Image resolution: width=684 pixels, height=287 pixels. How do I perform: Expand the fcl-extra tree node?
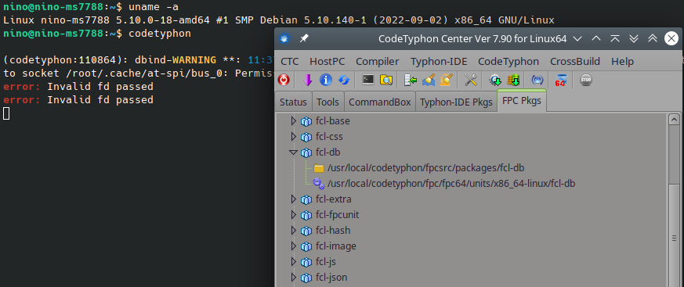[x=294, y=199]
